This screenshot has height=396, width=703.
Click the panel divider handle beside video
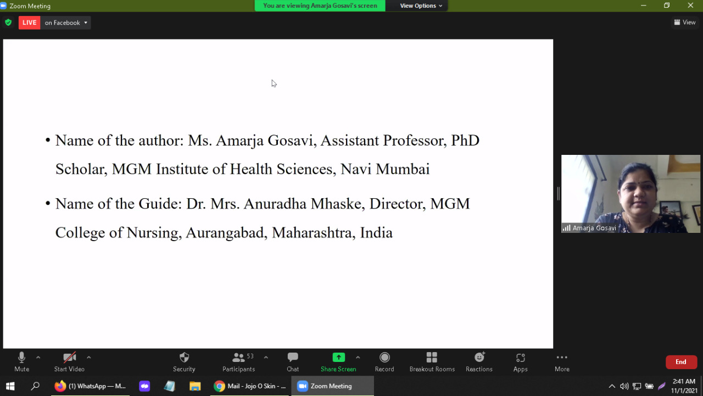click(558, 193)
